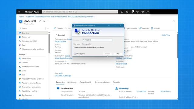Click here to add tags link
The height and width of the screenshot is (109, 194).
click(x=63, y=75)
